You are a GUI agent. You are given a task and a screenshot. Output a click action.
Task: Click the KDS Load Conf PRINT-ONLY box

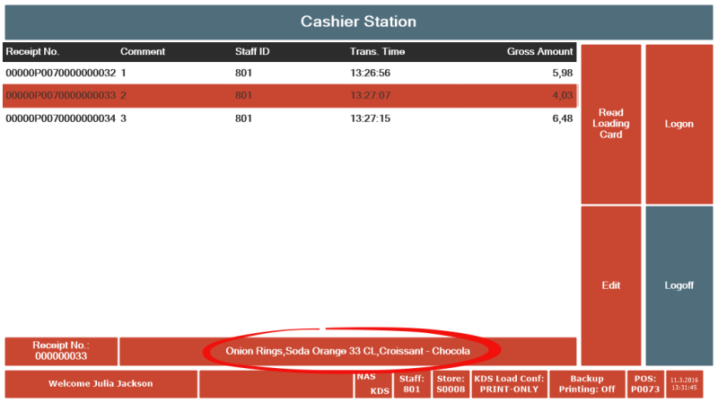coord(509,384)
